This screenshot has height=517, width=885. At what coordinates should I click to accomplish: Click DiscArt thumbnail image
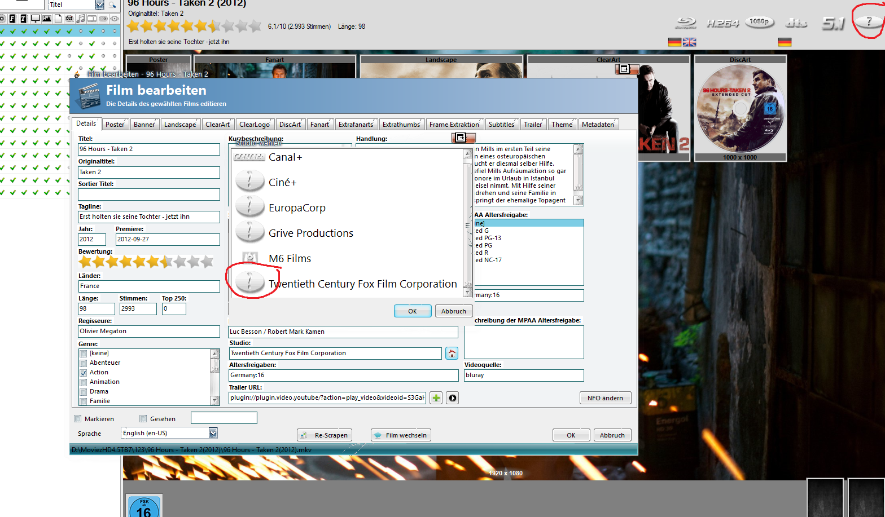coord(740,108)
